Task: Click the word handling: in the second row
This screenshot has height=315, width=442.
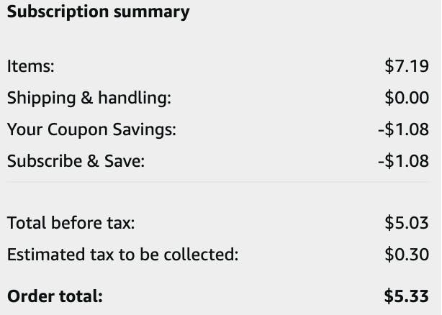Action: tap(135, 98)
